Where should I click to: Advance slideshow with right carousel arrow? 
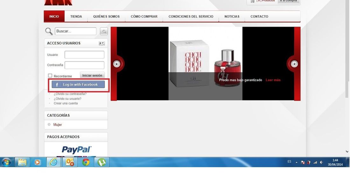[294, 64]
